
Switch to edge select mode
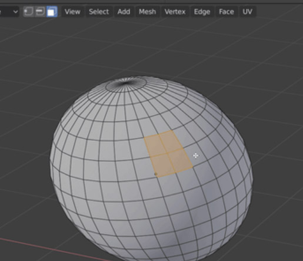40,12
